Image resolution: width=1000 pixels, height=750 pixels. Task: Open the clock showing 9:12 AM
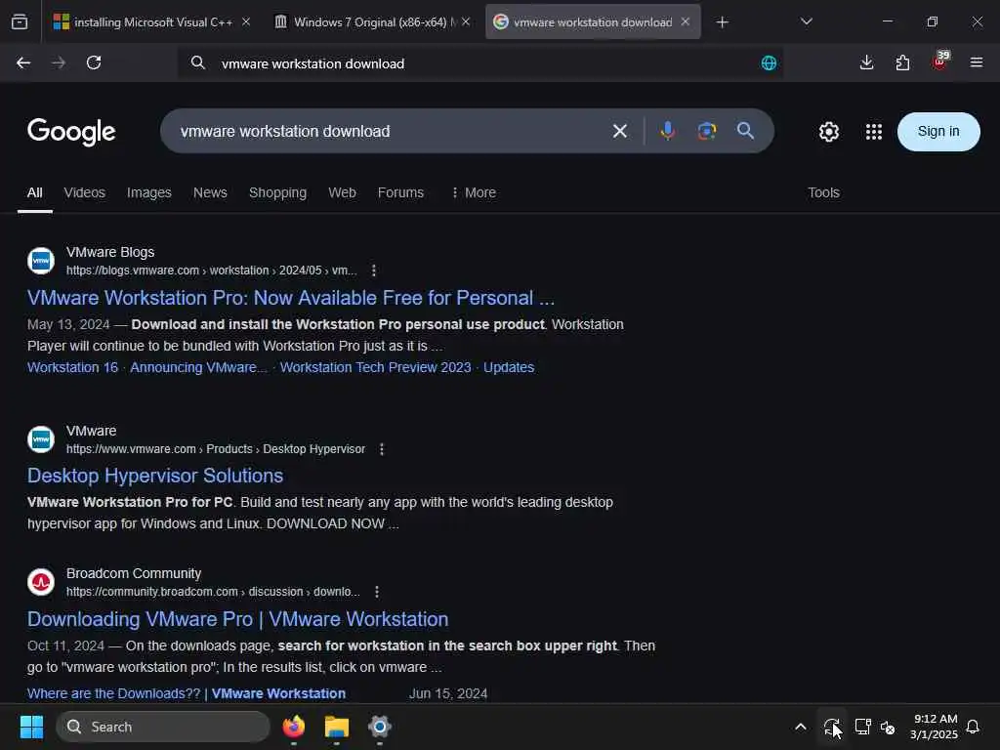(x=935, y=727)
